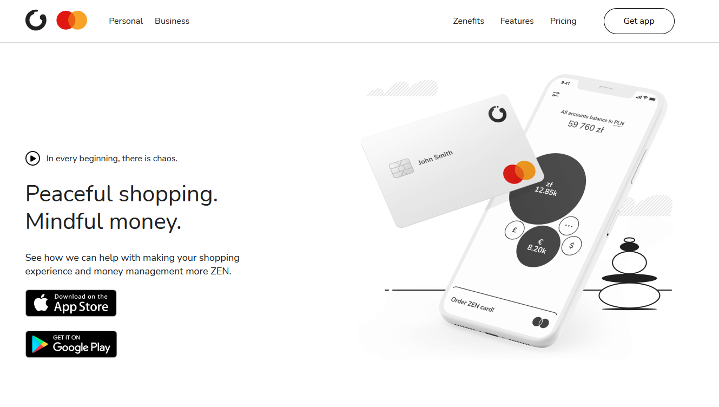
Task: Open the Features link
Action: point(517,21)
